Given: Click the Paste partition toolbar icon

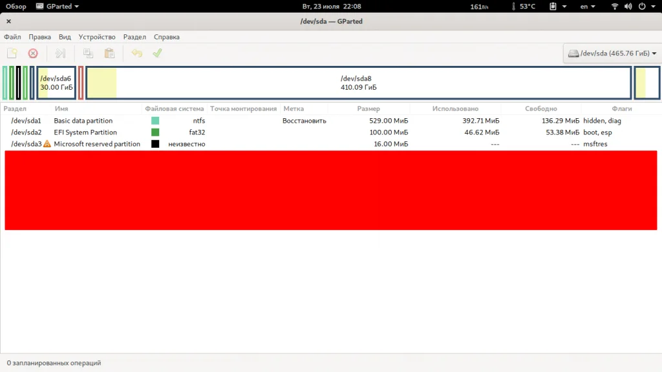Looking at the screenshot, I should [x=109, y=53].
